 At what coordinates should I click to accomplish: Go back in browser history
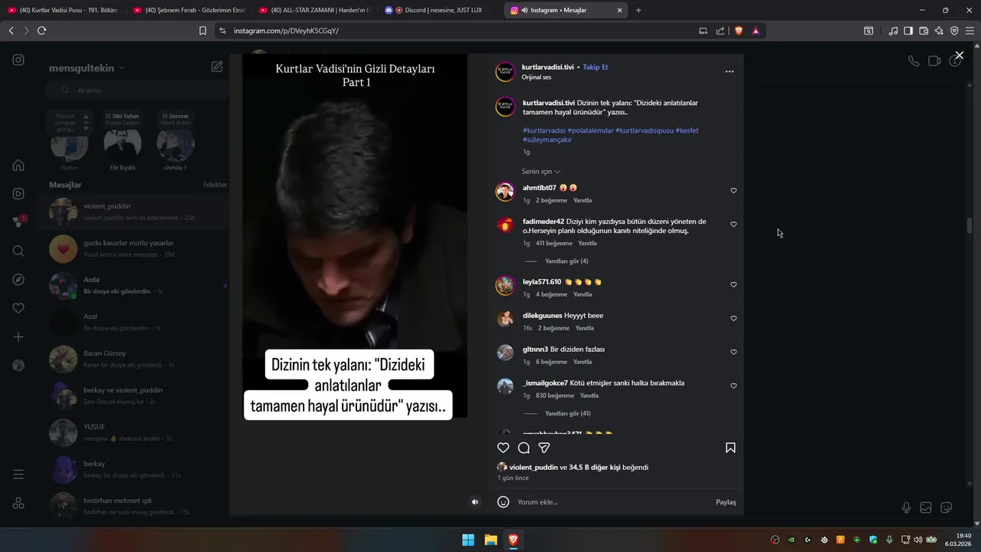pos(11,31)
